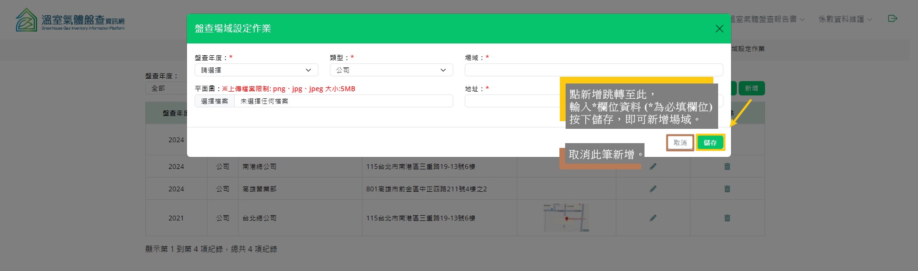Delete the 高雄營業部 row using trash icon
Screen dimensions: 918x271
point(727,189)
